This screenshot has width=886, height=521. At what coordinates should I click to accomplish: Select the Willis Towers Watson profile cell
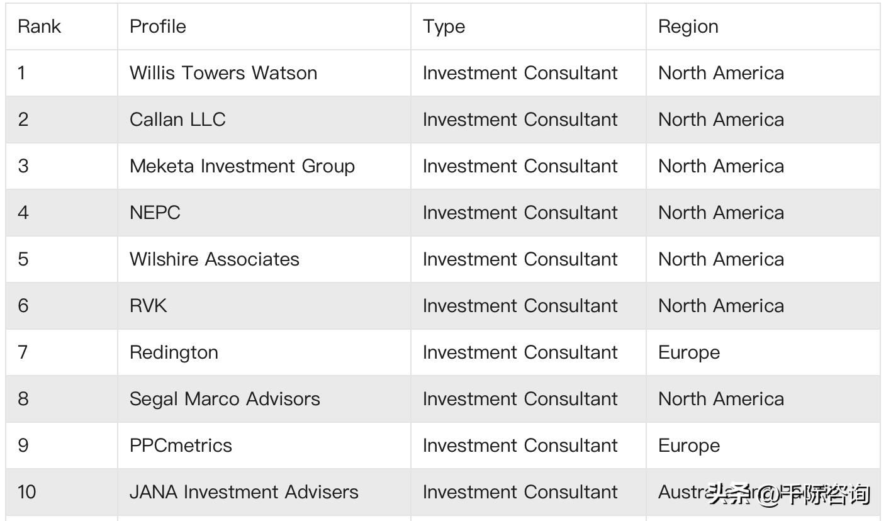(x=223, y=73)
